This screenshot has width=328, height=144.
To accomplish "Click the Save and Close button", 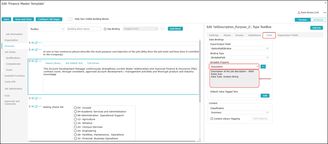I will (x=23, y=19).
